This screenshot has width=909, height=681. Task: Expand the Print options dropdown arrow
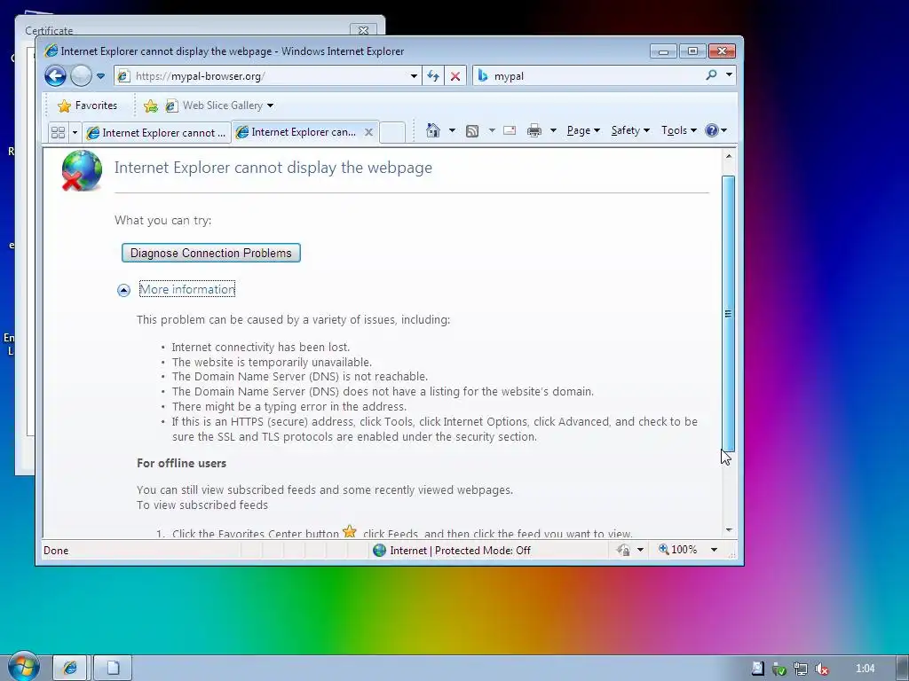[x=553, y=130]
